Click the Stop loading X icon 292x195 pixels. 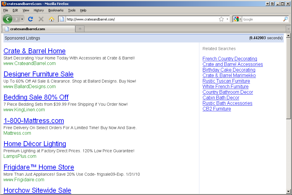(41, 19)
